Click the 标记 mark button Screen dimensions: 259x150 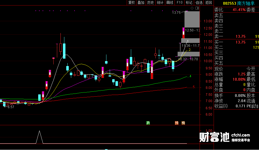(189, 2)
